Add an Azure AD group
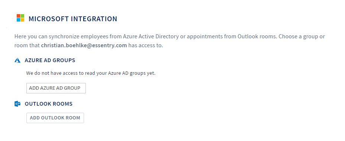 click(x=56, y=88)
